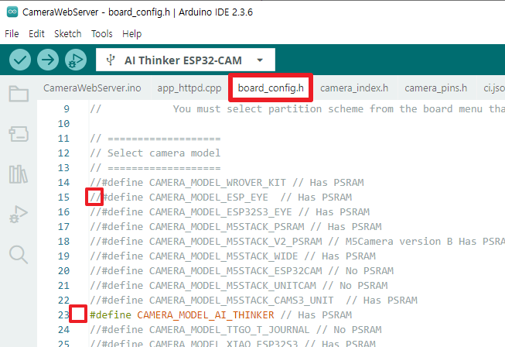The height and width of the screenshot is (347, 505).
Task: Start debugging with the Debug toolbar button
Action: pyautogui.click(x=76, y=60)
